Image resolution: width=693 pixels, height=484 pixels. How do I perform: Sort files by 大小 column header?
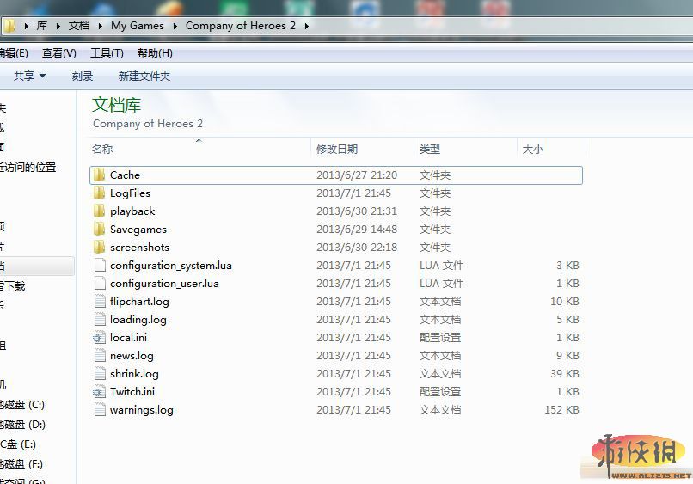tap(533, 150)
